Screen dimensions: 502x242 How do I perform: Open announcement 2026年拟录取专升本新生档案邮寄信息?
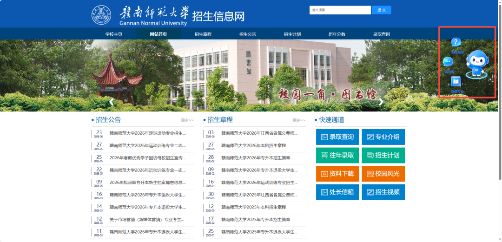[148, 183]
